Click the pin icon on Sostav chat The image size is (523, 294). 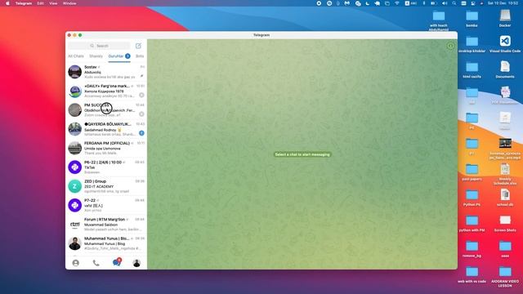[x=141, y=76]
